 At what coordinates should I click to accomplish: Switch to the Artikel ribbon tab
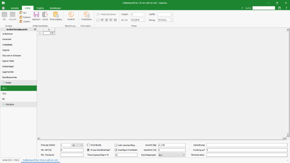point(28,8)
